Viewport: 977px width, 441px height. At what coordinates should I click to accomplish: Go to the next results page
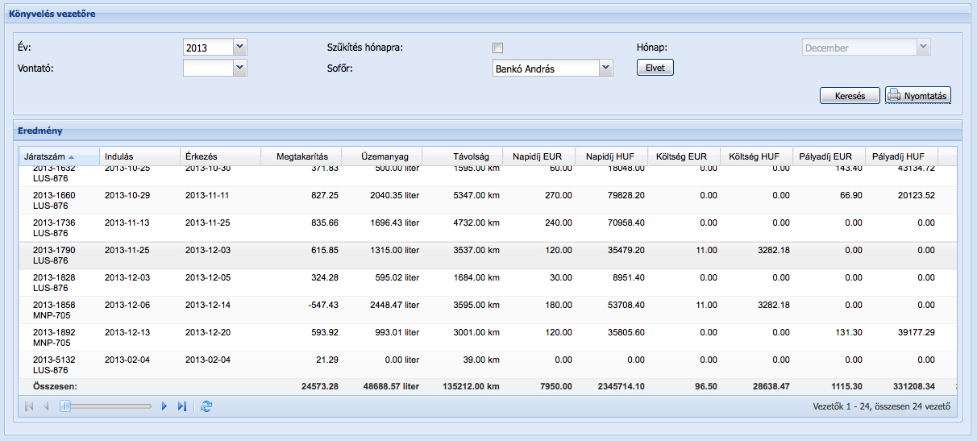164,406
